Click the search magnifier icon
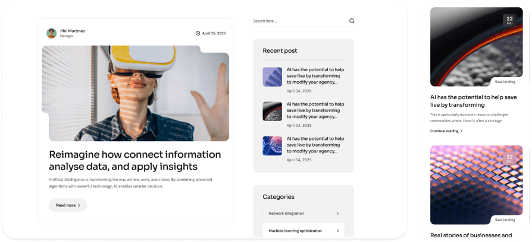The image size is (532, 242). click(x=352, y=21)
